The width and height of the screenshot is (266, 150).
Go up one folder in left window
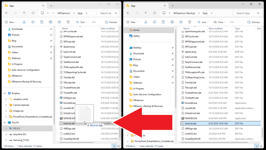[x=24, y=13]
